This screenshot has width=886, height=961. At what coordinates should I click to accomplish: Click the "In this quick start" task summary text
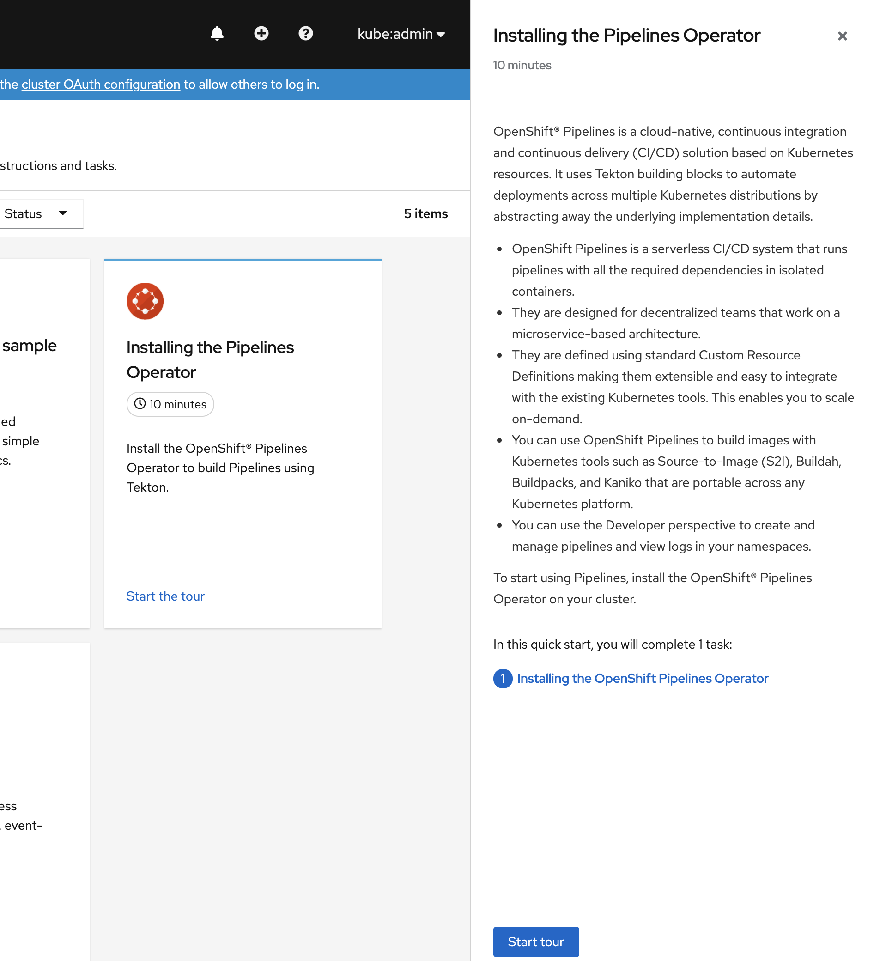click(x=613, y=645)
